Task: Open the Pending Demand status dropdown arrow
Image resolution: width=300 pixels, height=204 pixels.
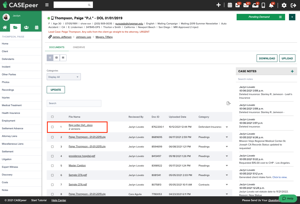Action: click(x=292, y=17)
